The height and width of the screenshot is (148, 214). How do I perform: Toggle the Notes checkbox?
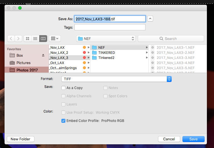click(105, 88)
